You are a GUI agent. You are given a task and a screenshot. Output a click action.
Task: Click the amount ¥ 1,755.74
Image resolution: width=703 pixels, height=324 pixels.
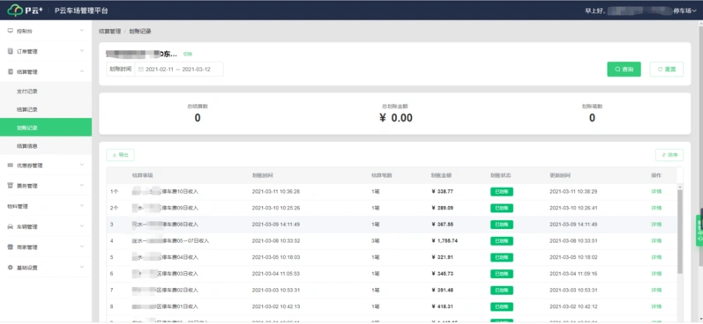(445, 240)
